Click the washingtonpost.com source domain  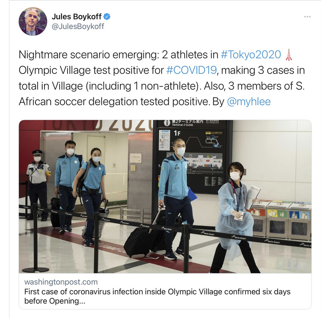pyautogui.click(x=61, y=282)
